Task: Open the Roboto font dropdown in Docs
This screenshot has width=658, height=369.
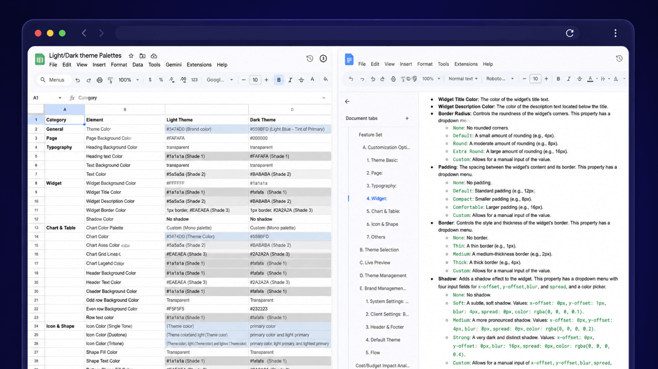Action: (500, 79)
